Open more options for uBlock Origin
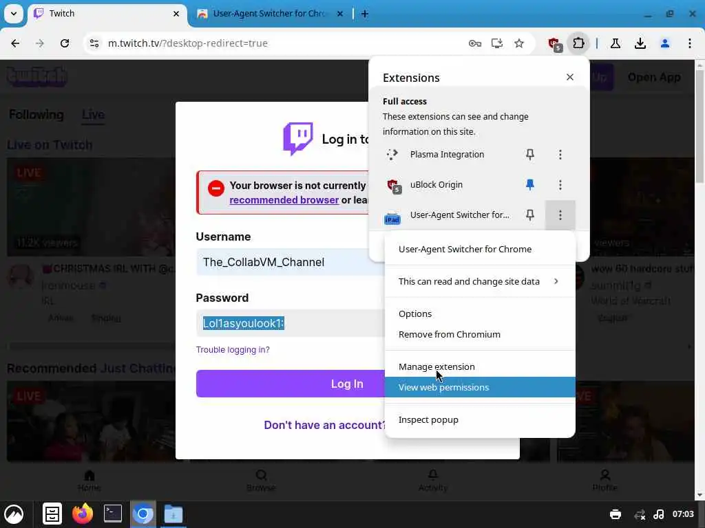The image size is (705, 528). (x=560, y=184)
